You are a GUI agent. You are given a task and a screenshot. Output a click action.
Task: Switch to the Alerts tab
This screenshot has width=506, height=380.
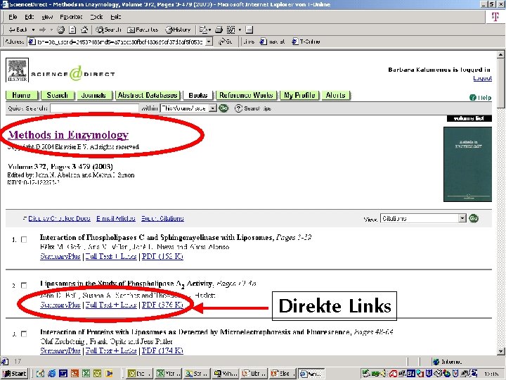tap(336, 95)
